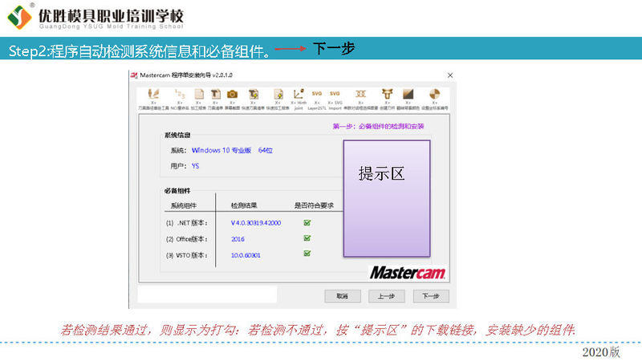Viewport: 642px width, 361px height.
Task: Click the X+ flip background color icon
Action: [408, 94]
